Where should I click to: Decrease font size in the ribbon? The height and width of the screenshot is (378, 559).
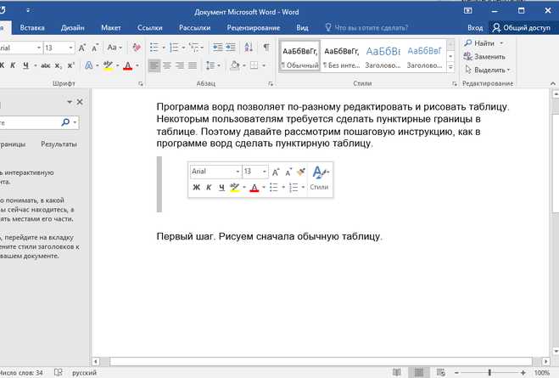pyautogui.click(x=95, y=48)
